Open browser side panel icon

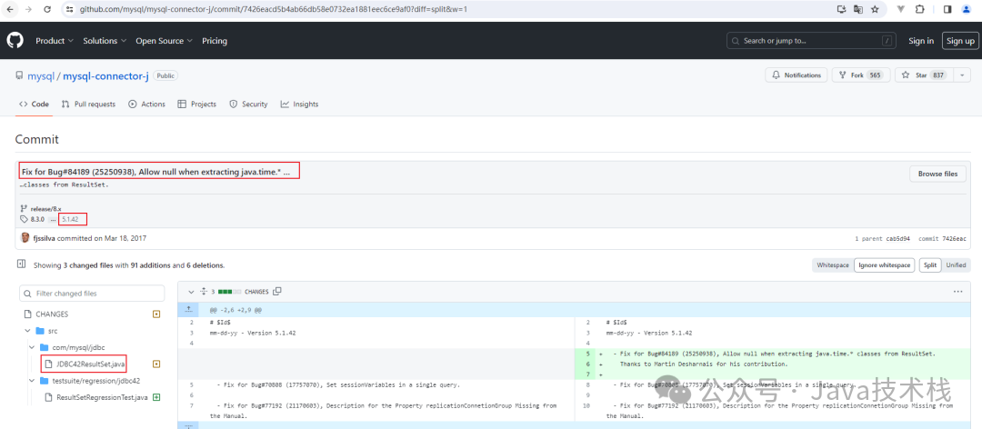tap(947, 9)
